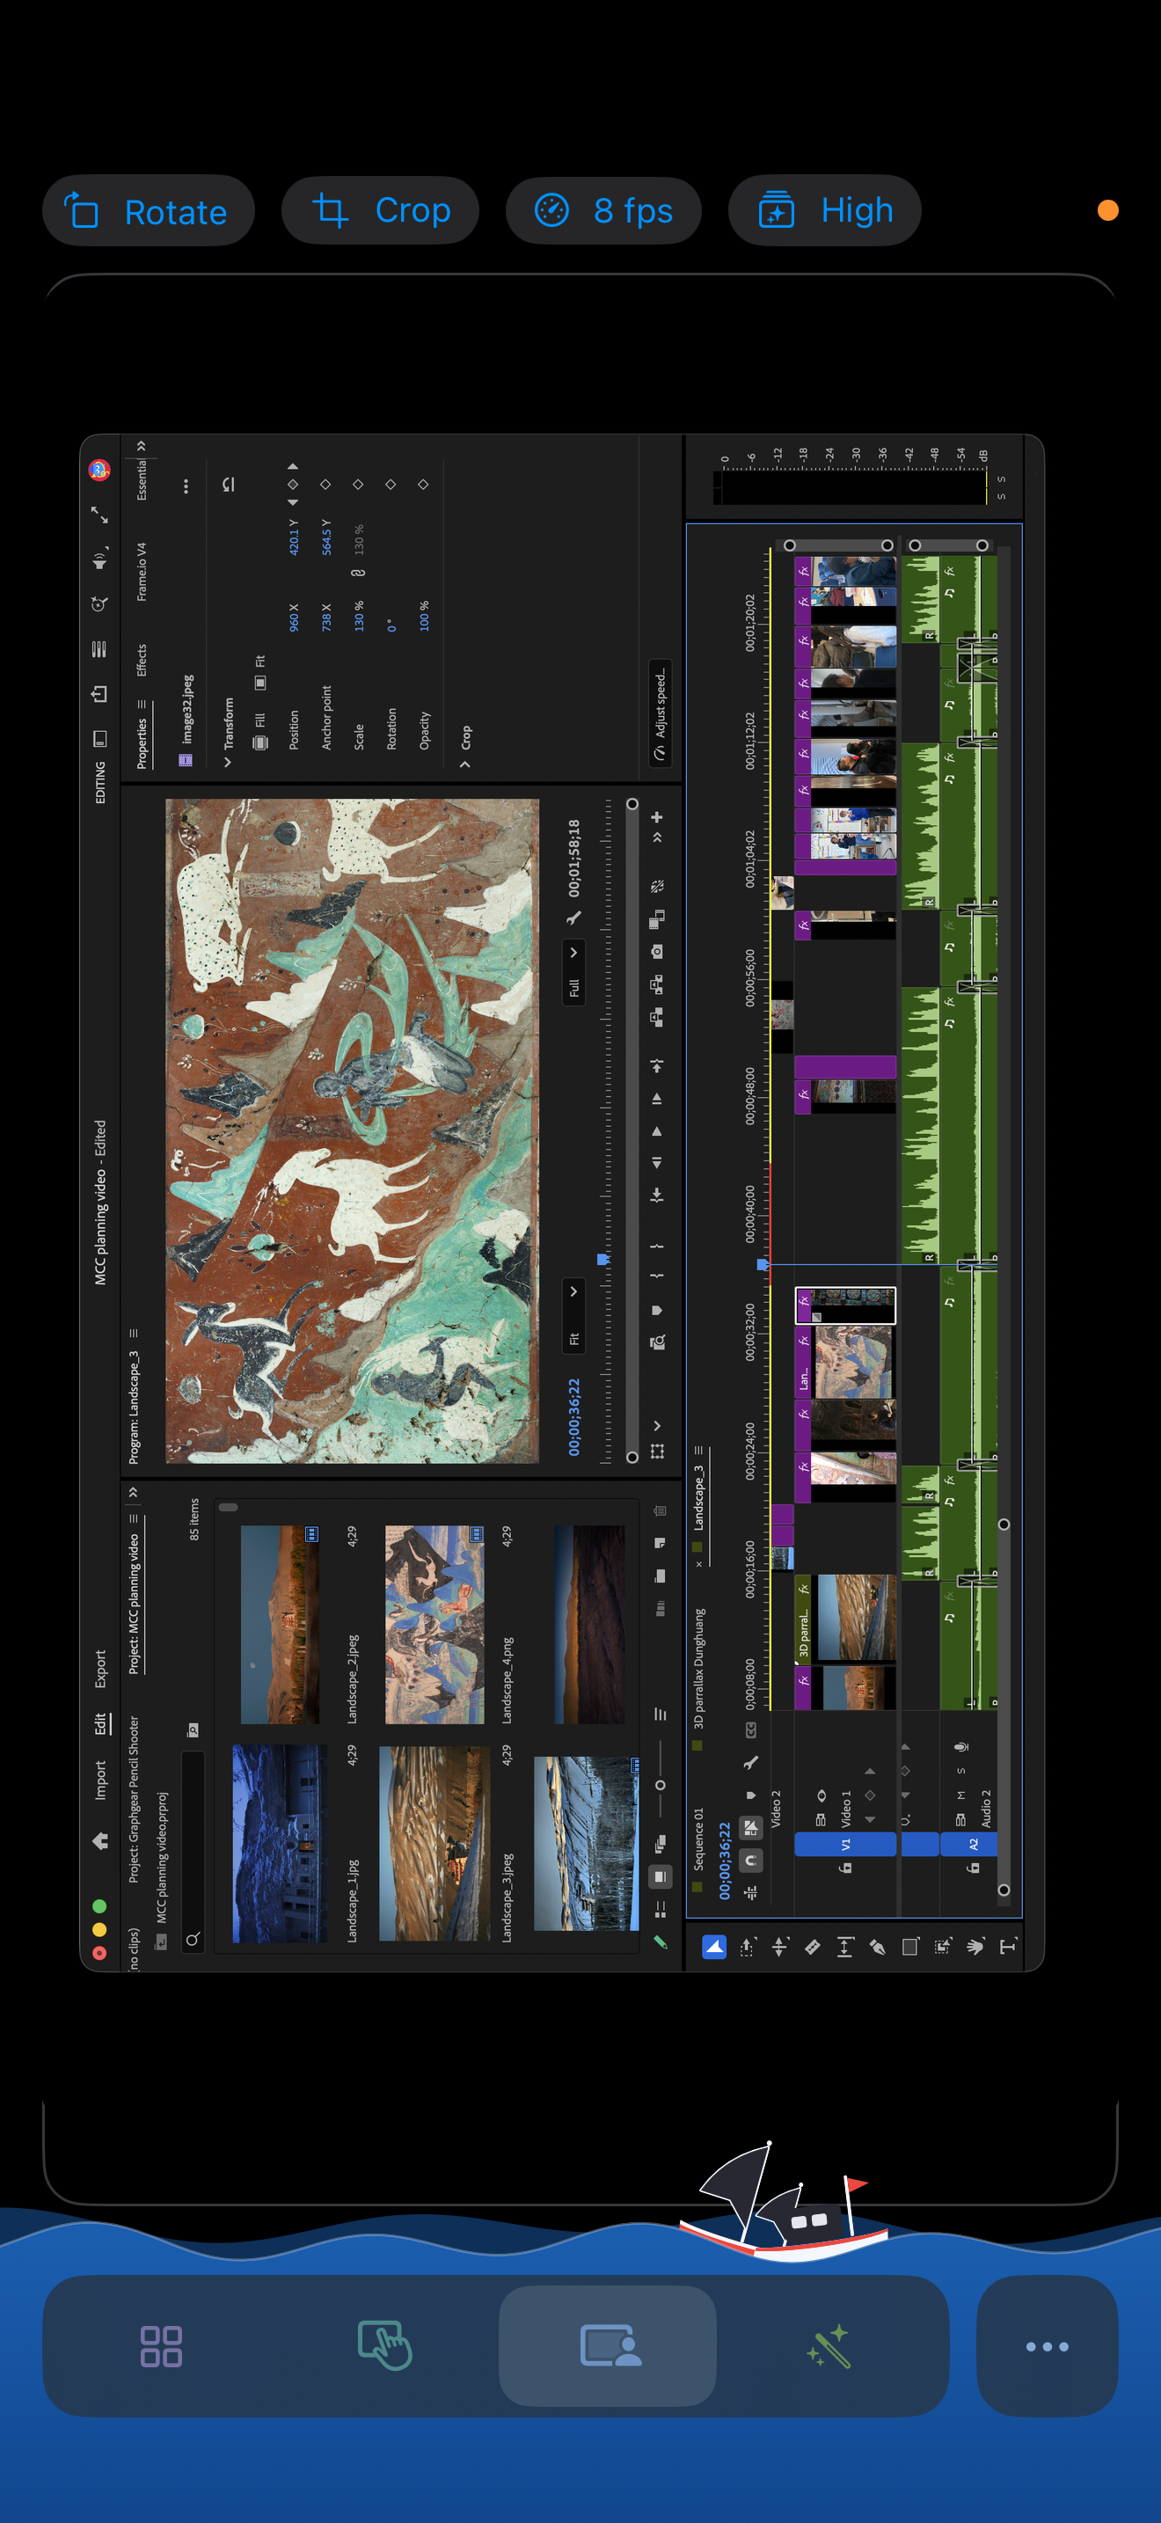Toggle Position keyframe diamond
This screenshot has height=2523, width=1161.
[x=293, y=484]
